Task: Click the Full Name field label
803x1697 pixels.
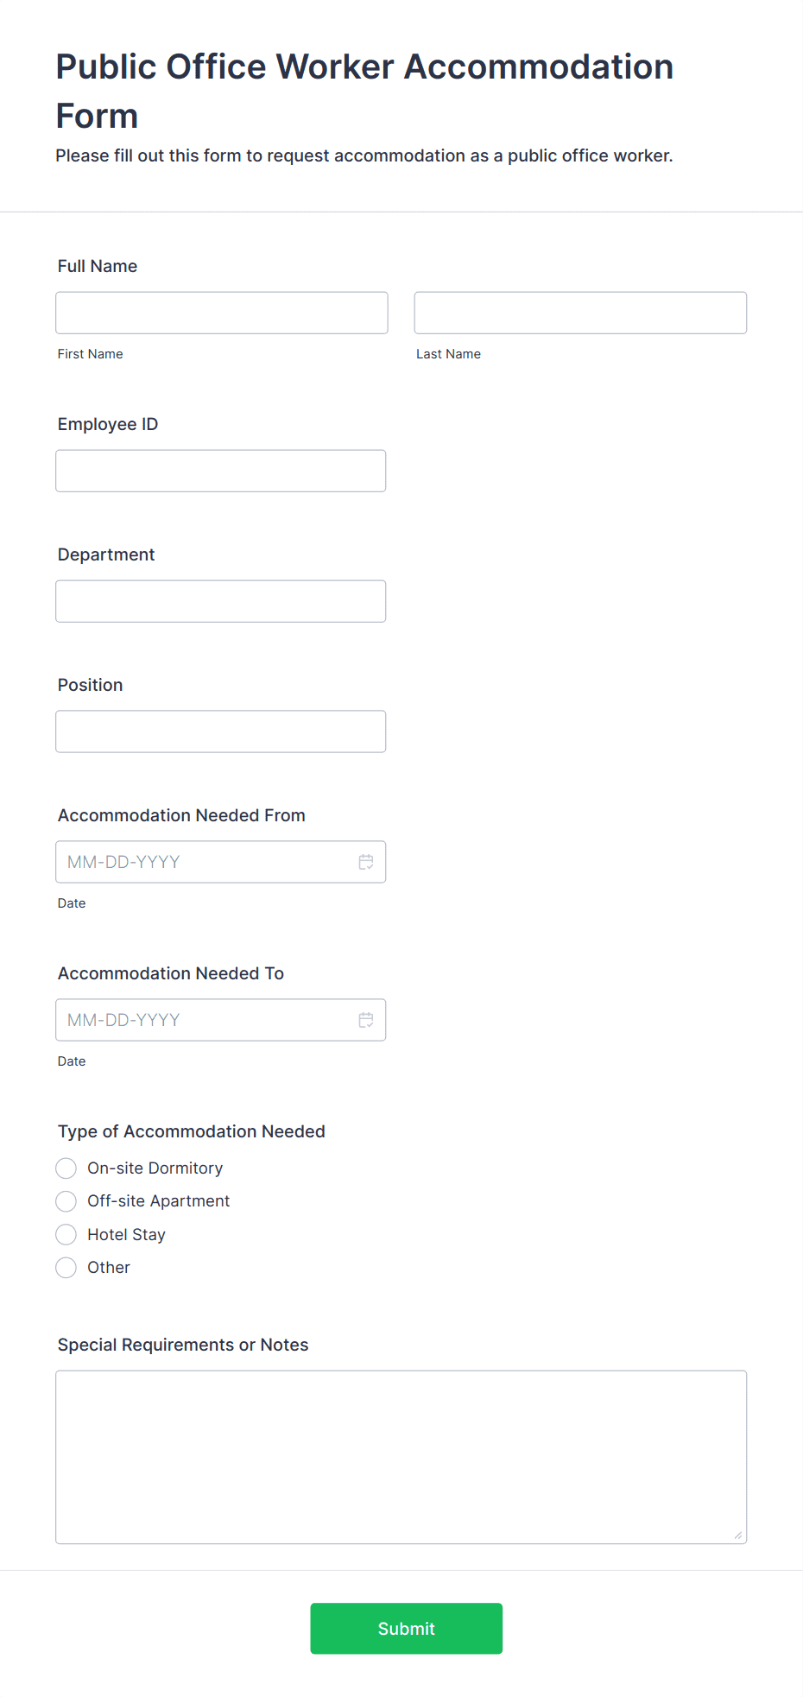Action: tap(98, 266)
